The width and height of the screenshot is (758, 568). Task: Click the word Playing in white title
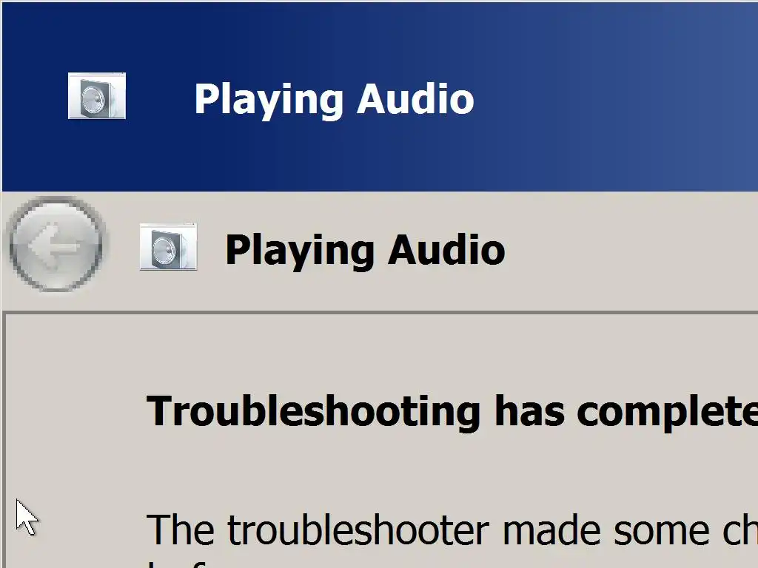268,101
